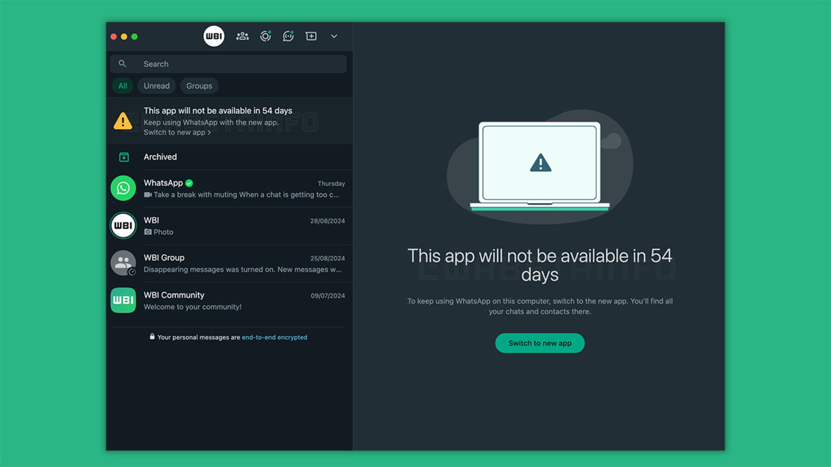831x467 pixels.
Task: Click the video icon in WhatsApp preview
Action: pos(148,195)
